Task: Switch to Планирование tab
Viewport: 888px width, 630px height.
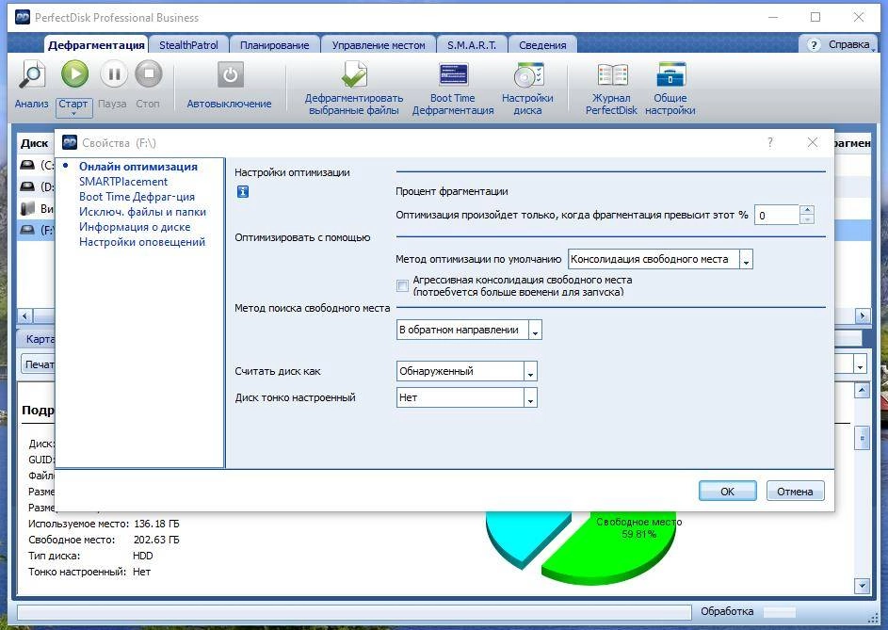Action: point(275,45)
